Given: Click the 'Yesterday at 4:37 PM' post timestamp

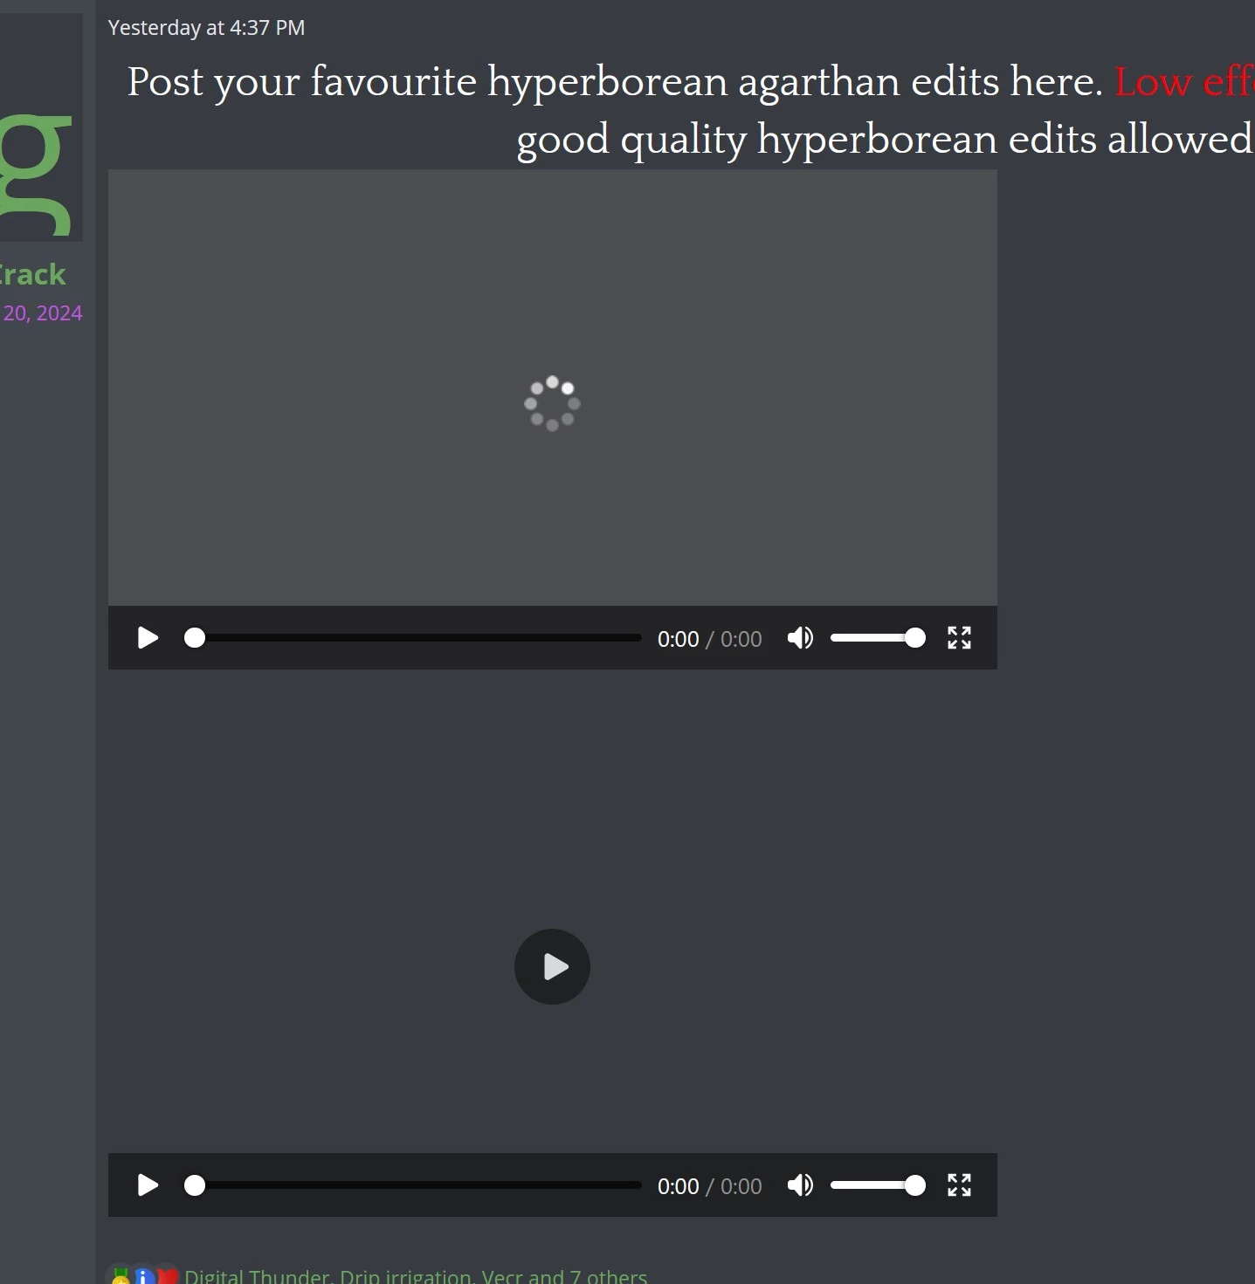Looking at the screenshot, I should [x=207, y=28].
